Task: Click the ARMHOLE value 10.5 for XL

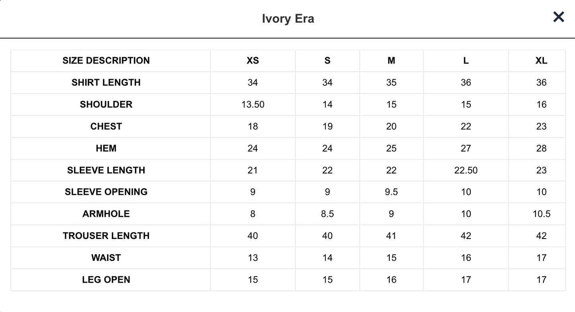Action: (x=541, y=214)
